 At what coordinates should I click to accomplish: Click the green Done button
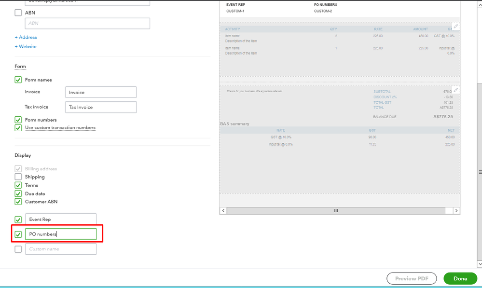[x=460, y=278]
